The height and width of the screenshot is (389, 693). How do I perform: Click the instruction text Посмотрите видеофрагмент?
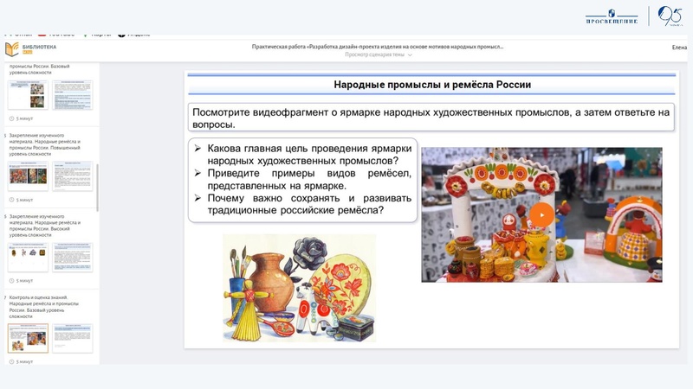[x=431, y=118]
